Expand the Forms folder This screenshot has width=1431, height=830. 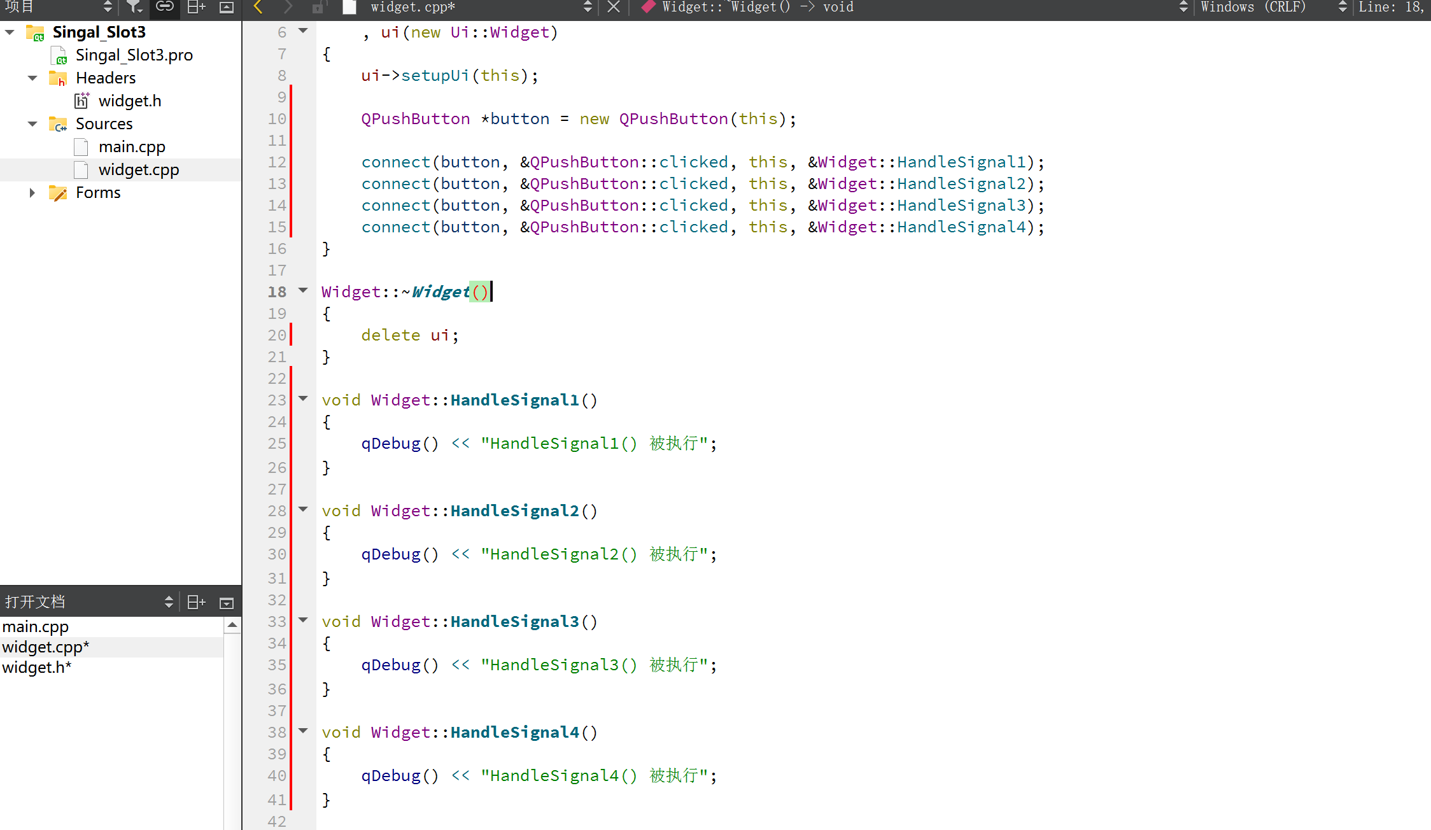point(32,193)
